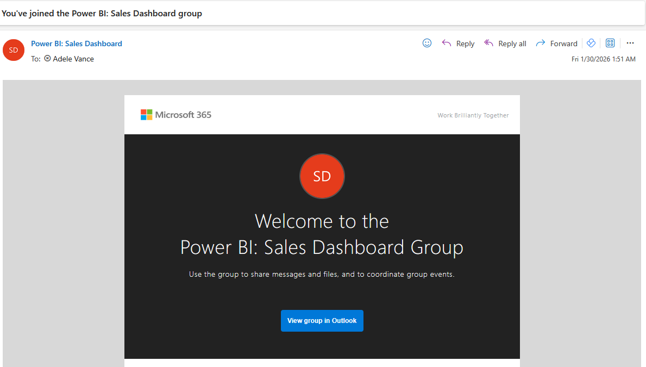
Task: Click the Work Brilliantly Together tagline
Action: click(x=473, y=115)
